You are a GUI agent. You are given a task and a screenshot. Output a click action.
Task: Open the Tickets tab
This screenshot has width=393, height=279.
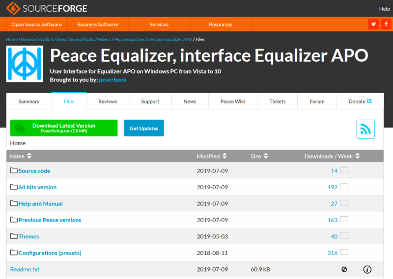pyautogui.click(x=278, y=101)
